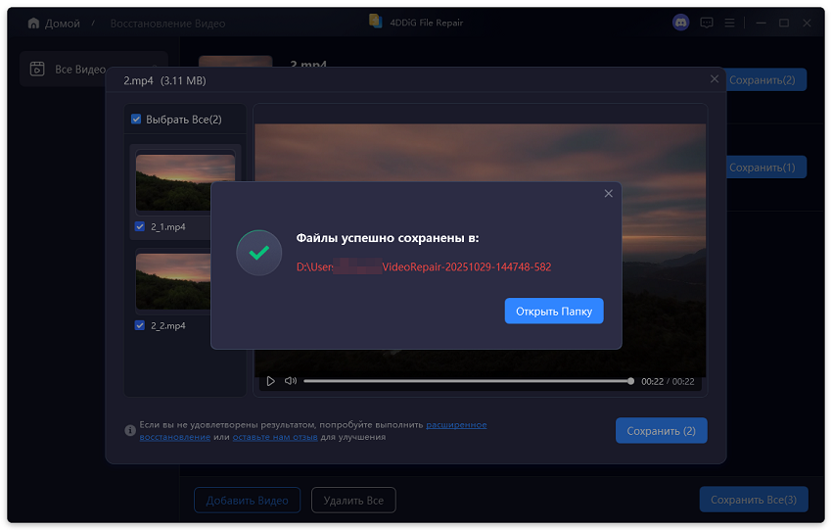Open the Discord icon in title bar

coord(681,23)
